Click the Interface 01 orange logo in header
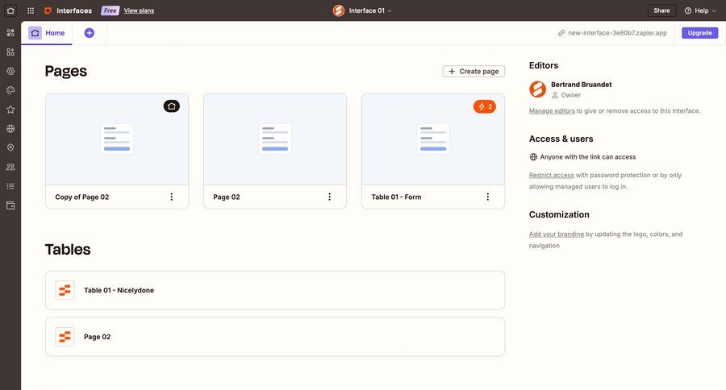726x390 pixels. click(x=339, y=10)
